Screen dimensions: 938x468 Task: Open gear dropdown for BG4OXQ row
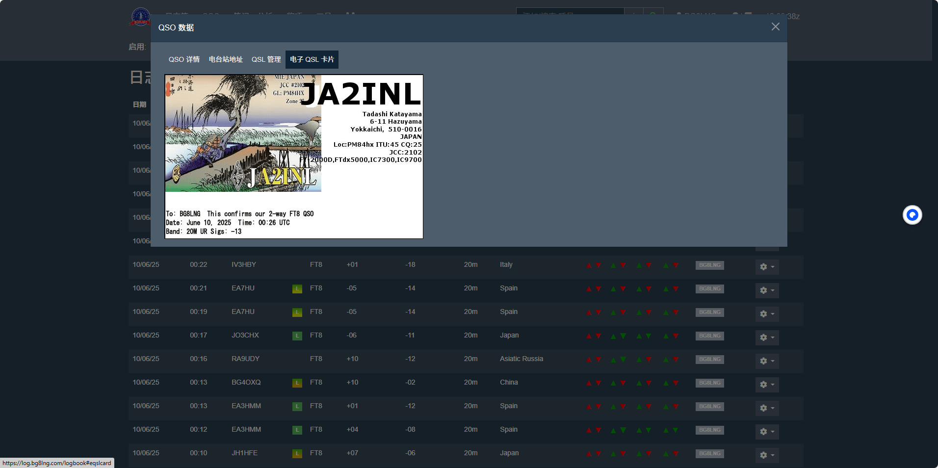point(767,385)
